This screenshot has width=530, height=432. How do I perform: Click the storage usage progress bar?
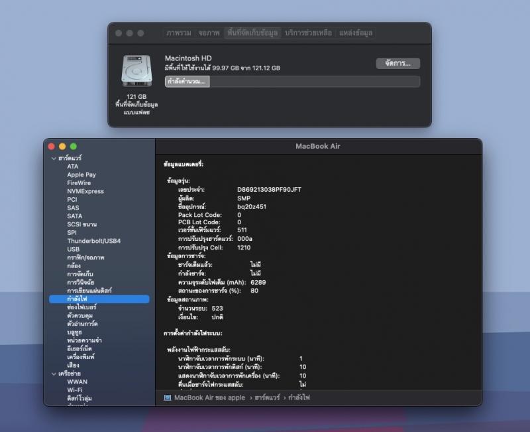pos(292,82)
